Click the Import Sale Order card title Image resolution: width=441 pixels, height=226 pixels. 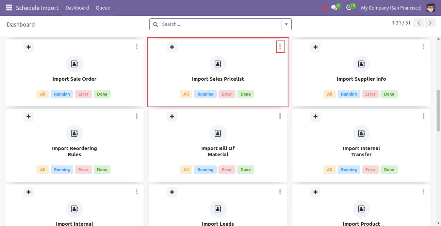point(75,79)
